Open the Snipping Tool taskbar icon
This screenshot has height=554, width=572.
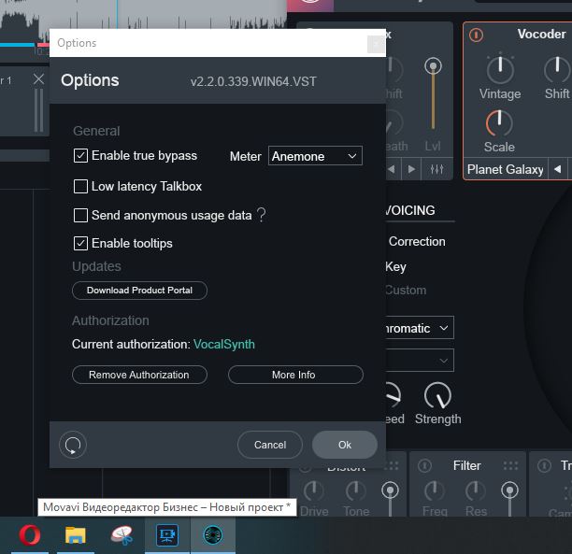point(122,535)
